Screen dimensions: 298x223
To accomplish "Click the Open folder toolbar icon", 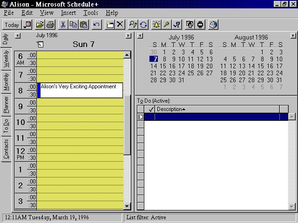I will 40,25.
